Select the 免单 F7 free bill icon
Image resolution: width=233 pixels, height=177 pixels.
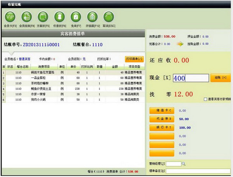[x=76, y=17]
